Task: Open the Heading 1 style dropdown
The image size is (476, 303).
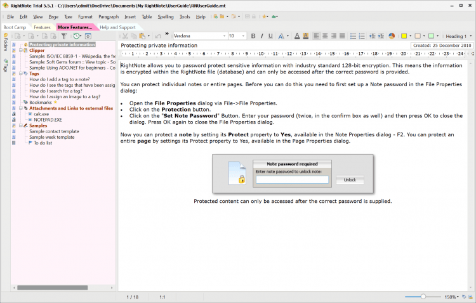Action: tap(471, 36)
